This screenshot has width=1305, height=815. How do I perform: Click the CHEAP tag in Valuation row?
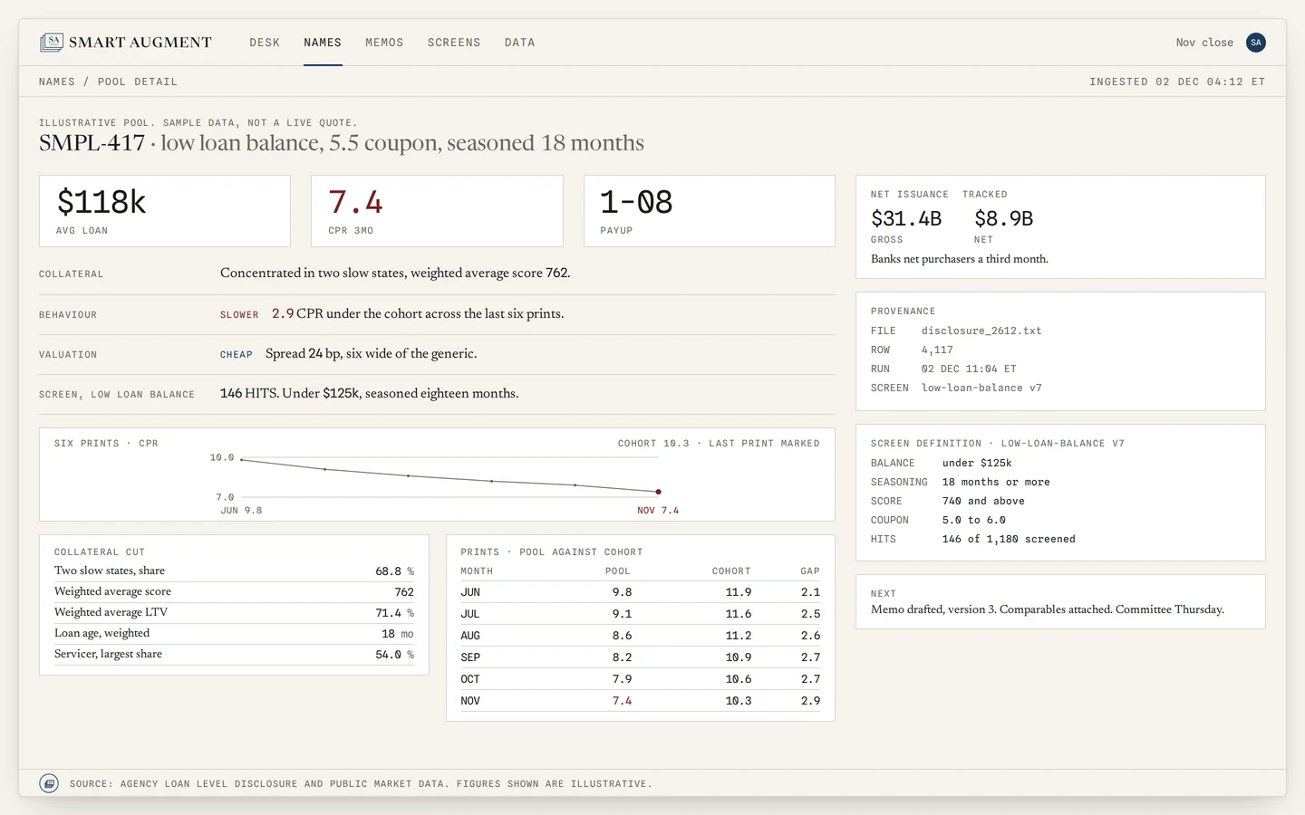pos(237,355)
